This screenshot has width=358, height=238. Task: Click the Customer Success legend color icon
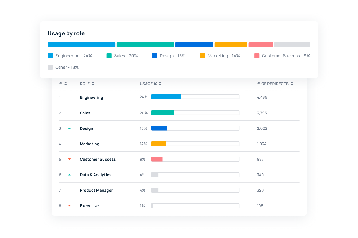point(257,55)
